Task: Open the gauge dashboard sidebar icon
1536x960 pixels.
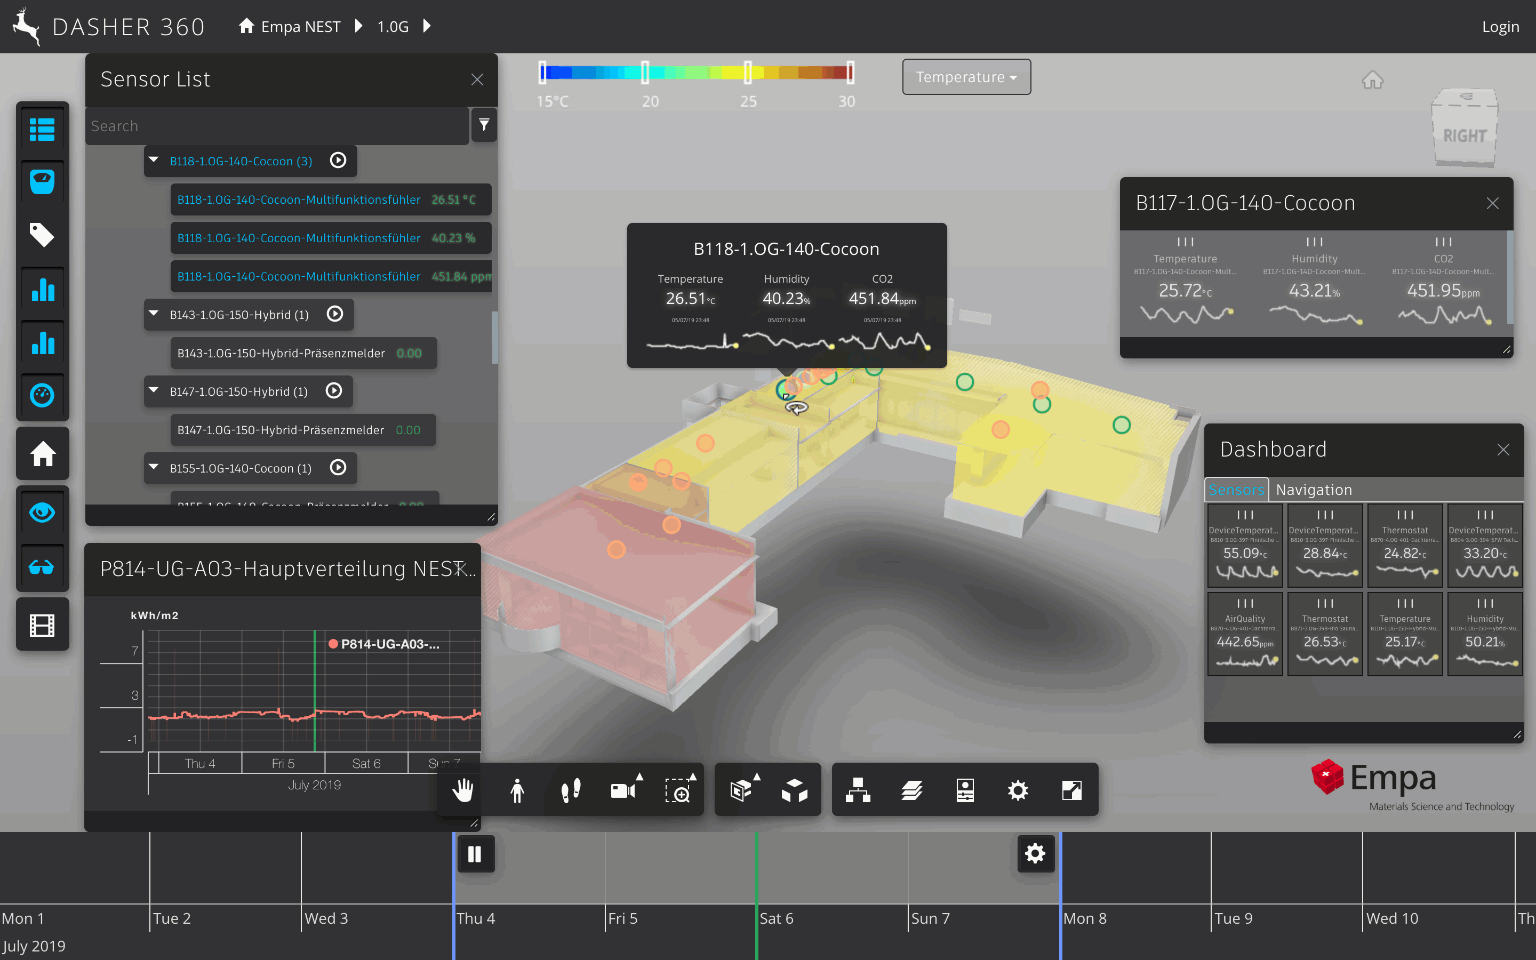Action: point(42,395)
